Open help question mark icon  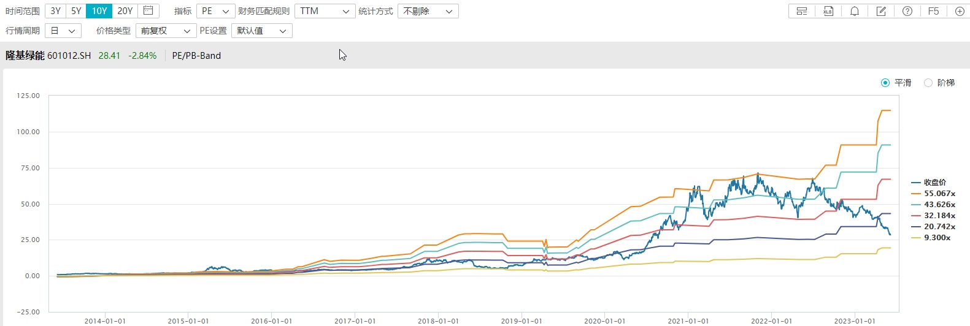[x=907, y=11]
